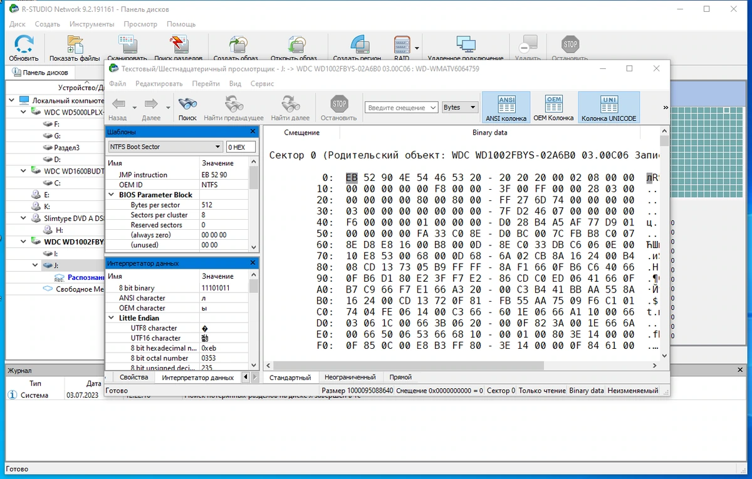This screenshot has width=752, height=479.
Task: Click Поиск разделов toolbar icon
Action: tap(178, 44)
